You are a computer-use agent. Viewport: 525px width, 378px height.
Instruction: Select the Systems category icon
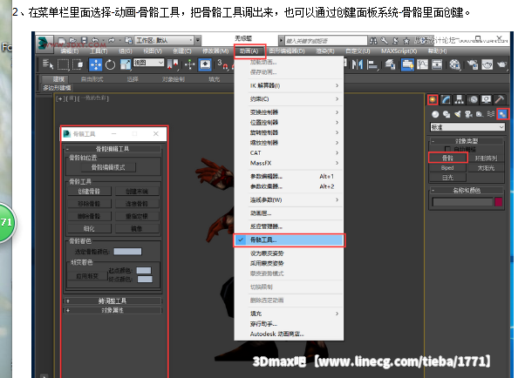point(502,114)
